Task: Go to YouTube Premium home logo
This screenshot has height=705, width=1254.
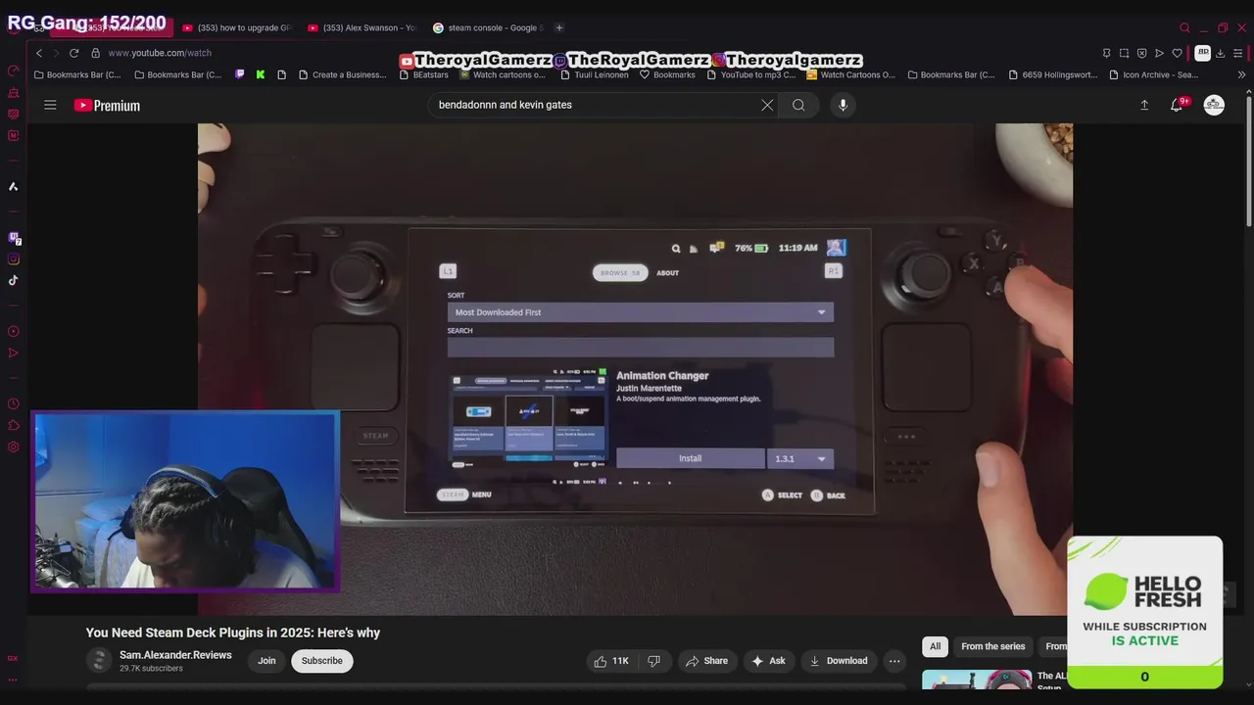Action: (108, 106)
